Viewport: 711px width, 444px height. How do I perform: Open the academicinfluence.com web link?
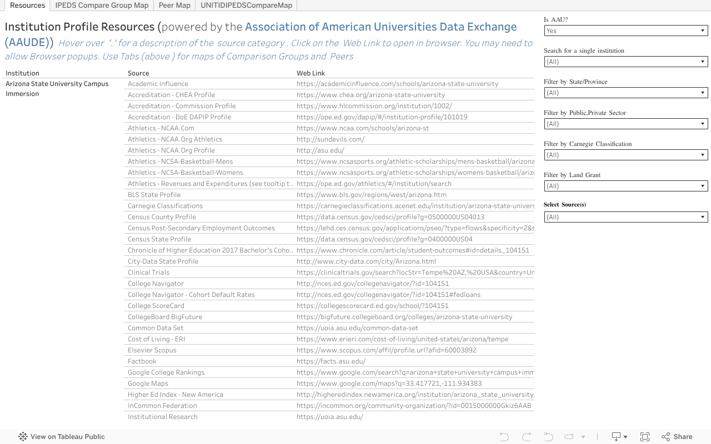397,84
